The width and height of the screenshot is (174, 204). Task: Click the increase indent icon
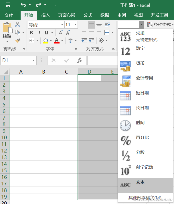coord(92,41)
